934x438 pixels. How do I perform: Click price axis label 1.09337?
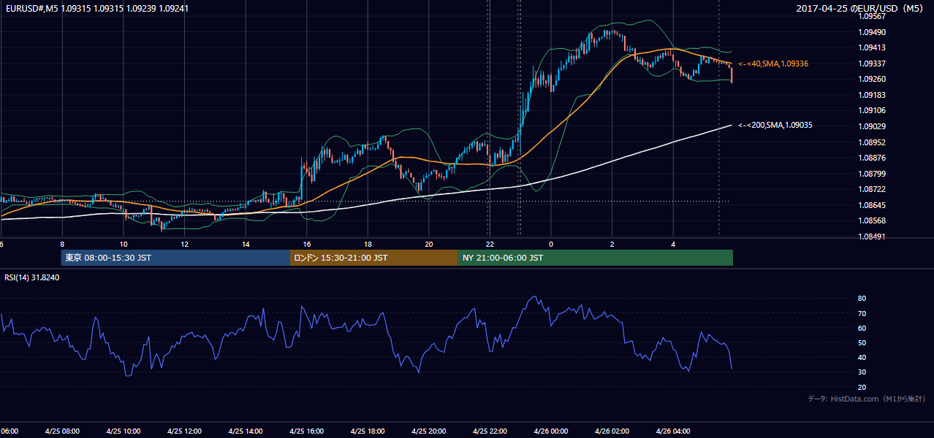point(873,64)
